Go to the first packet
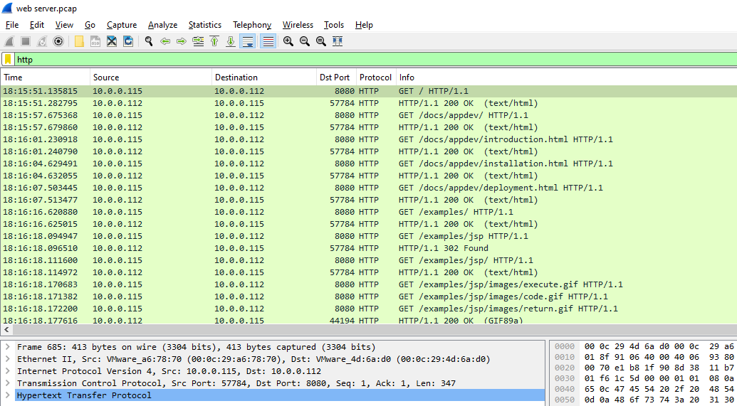 [214, 41]
